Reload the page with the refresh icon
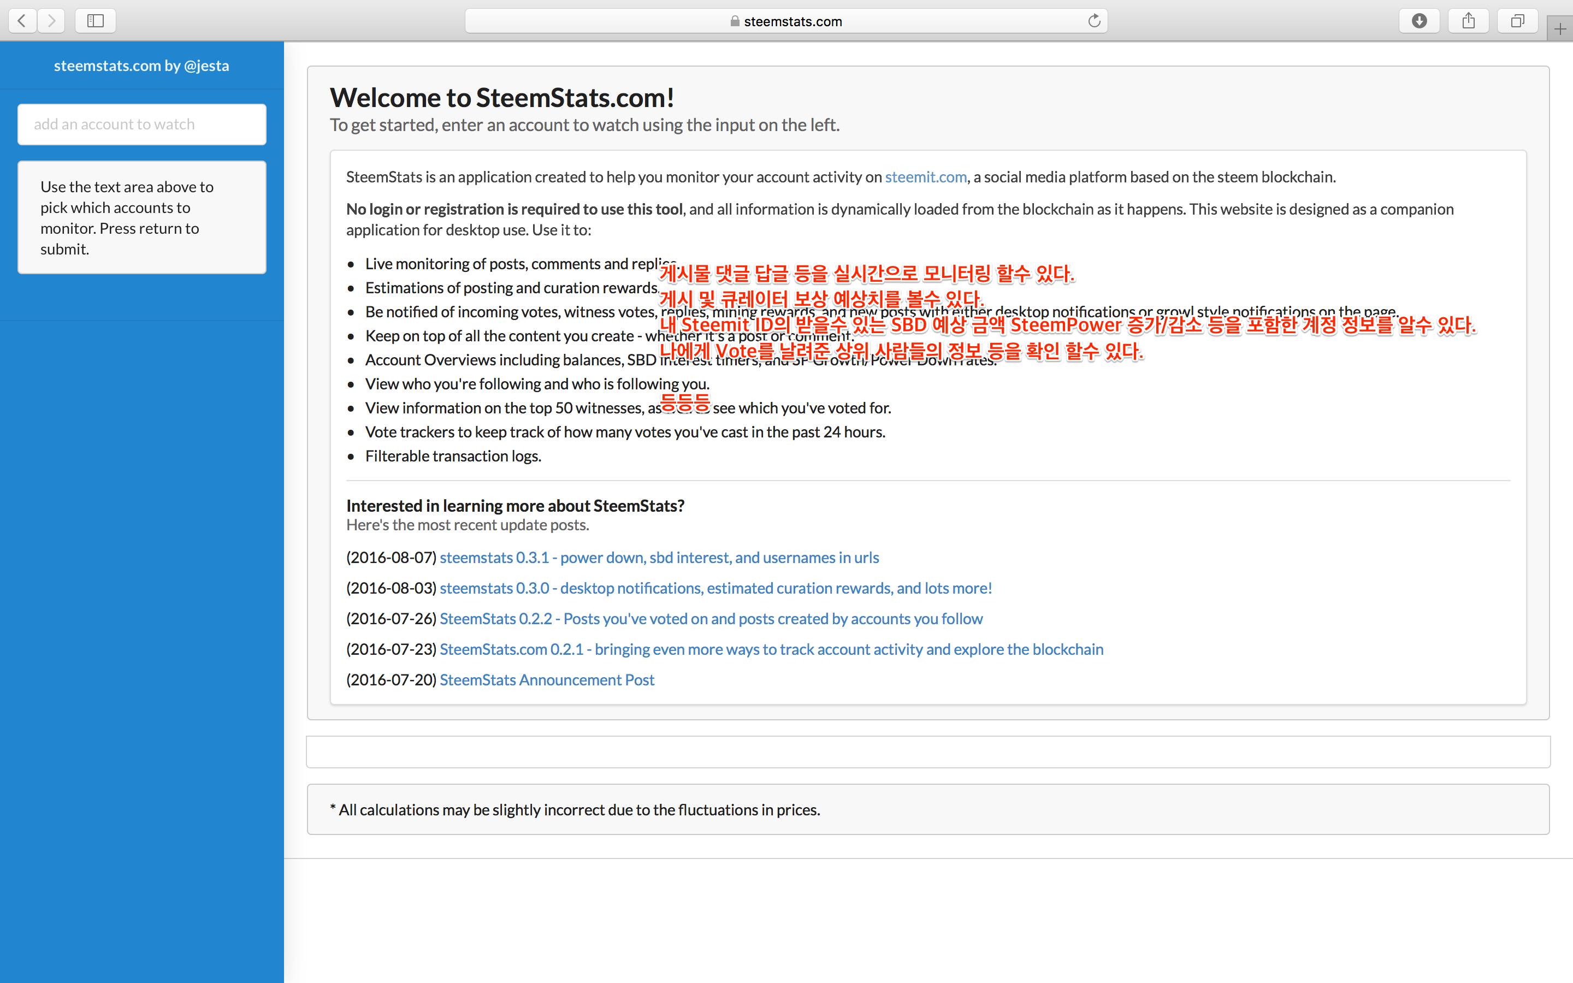 tap(1094, 21)
